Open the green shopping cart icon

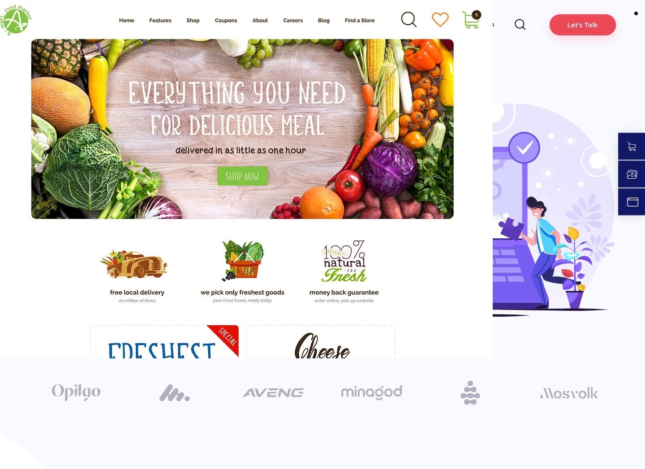click(x=471, y=20)
